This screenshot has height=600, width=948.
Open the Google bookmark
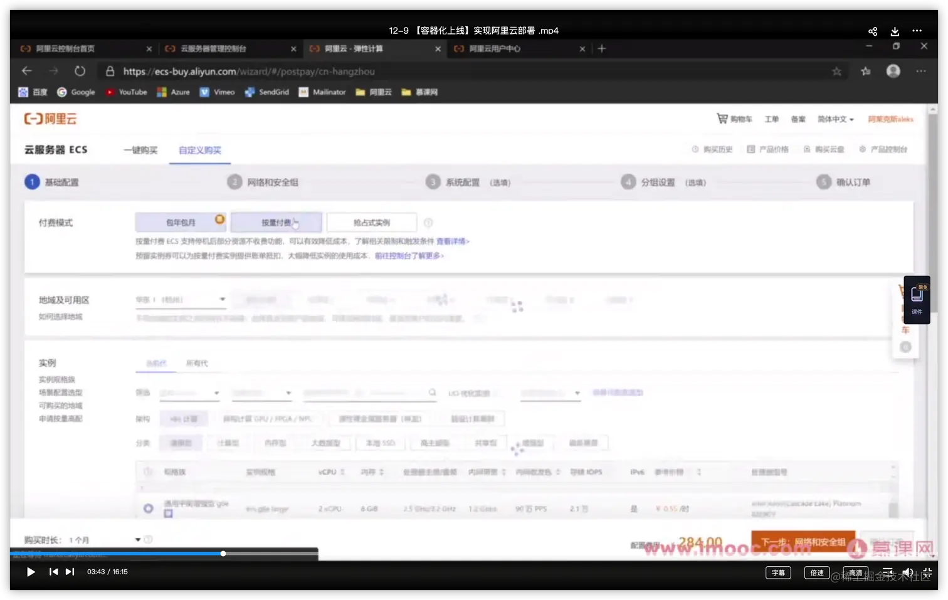[x=76, y=92]
